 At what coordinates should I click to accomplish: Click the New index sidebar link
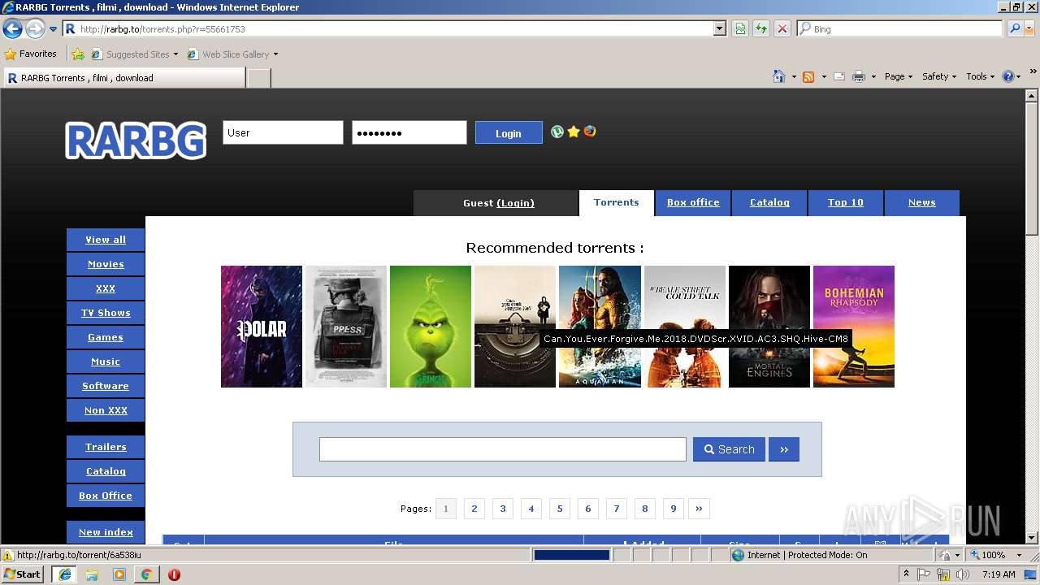point(106,532)
